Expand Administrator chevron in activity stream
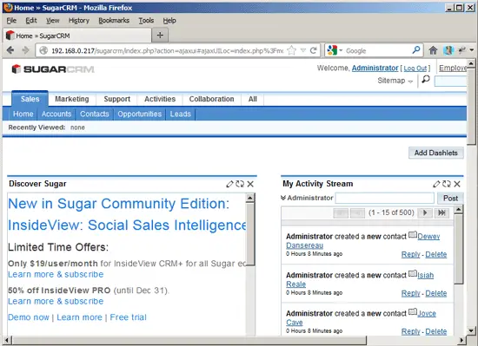Viewport: 478px width, 346px height. click(283, 198)
